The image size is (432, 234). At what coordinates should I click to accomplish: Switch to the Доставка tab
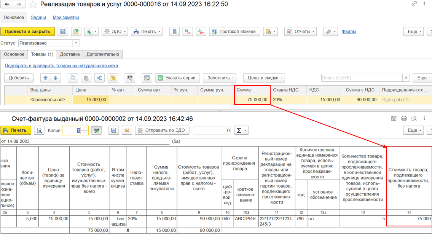[70, 54]
